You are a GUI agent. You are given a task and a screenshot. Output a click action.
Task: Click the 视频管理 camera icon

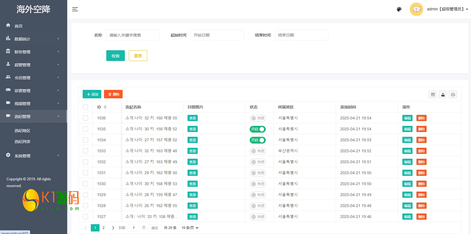coord(8,103)
